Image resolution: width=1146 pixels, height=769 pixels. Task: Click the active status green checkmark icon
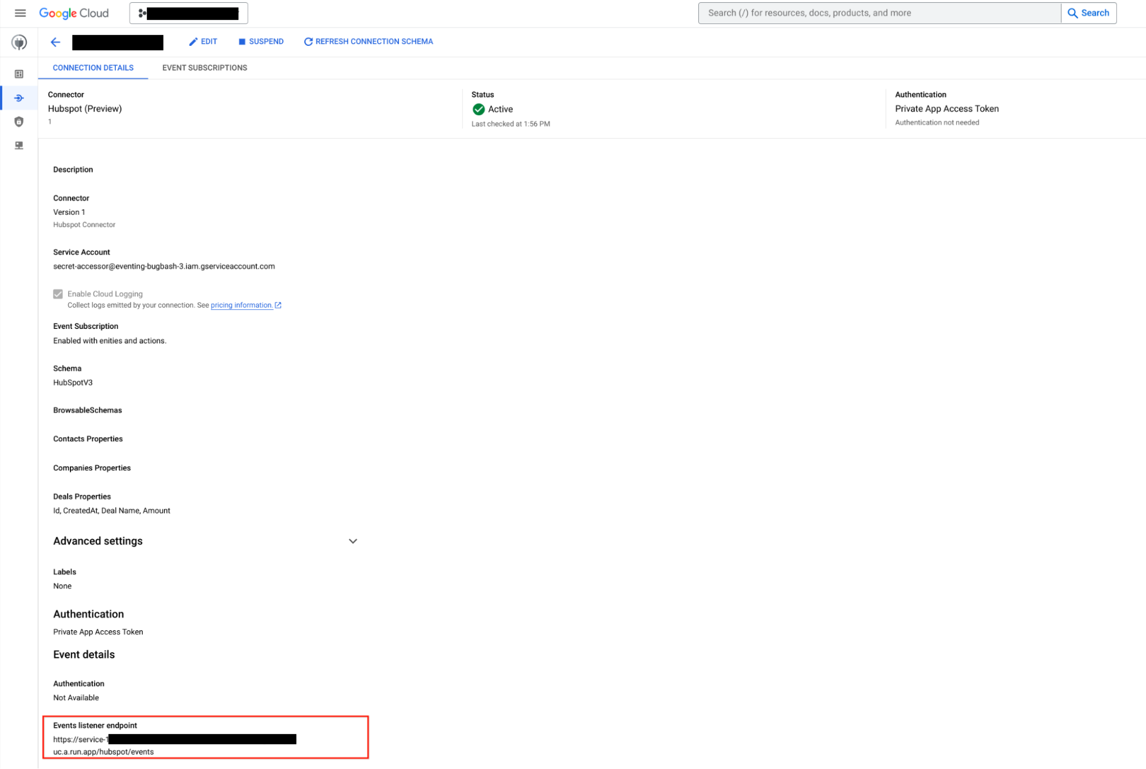478,109
